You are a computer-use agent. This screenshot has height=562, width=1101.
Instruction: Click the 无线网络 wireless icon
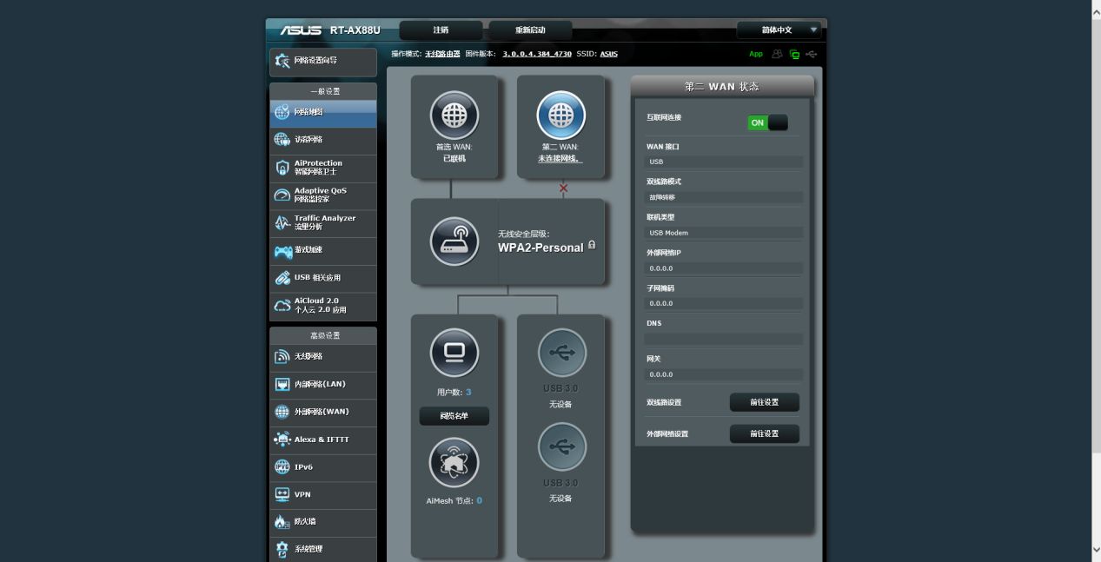282,357
